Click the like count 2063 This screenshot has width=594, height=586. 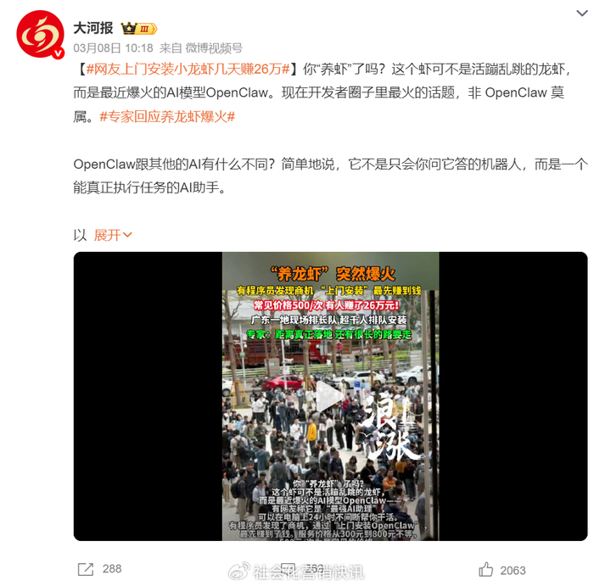point(513,571)
